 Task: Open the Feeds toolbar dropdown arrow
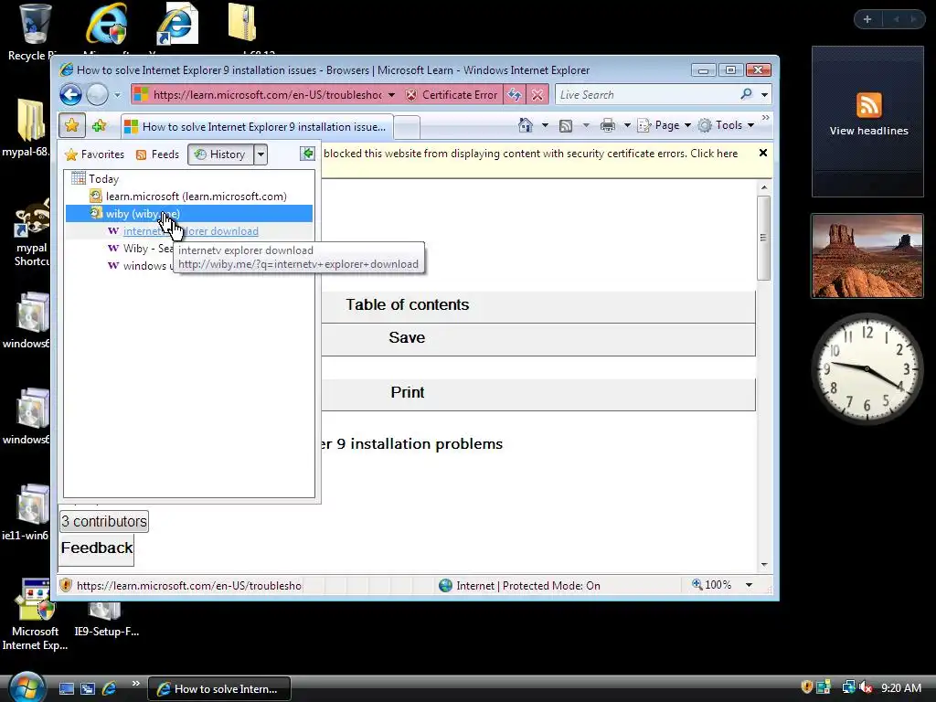click(586, 125)
